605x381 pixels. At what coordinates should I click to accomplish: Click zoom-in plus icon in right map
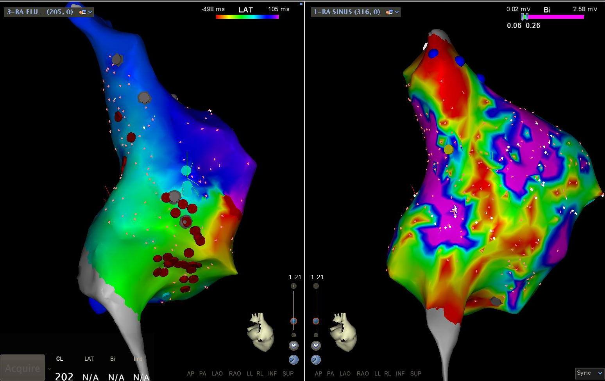click(x=316, y=286)
